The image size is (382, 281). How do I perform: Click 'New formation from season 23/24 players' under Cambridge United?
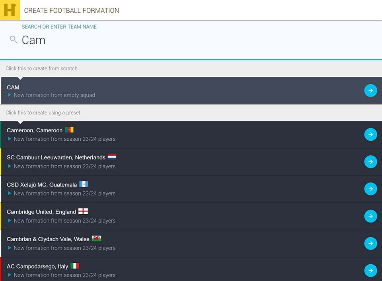pyautogui.click(x=64, y=221)
